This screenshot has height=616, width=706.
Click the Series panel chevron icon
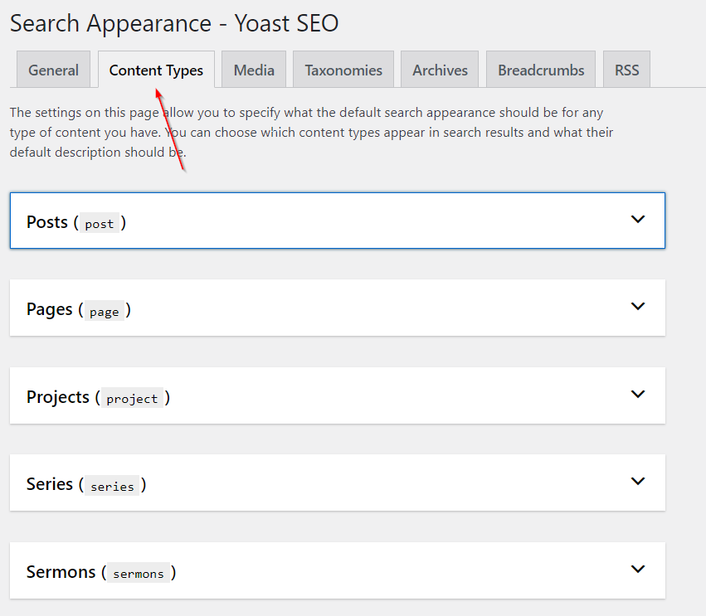coord(637,482)
